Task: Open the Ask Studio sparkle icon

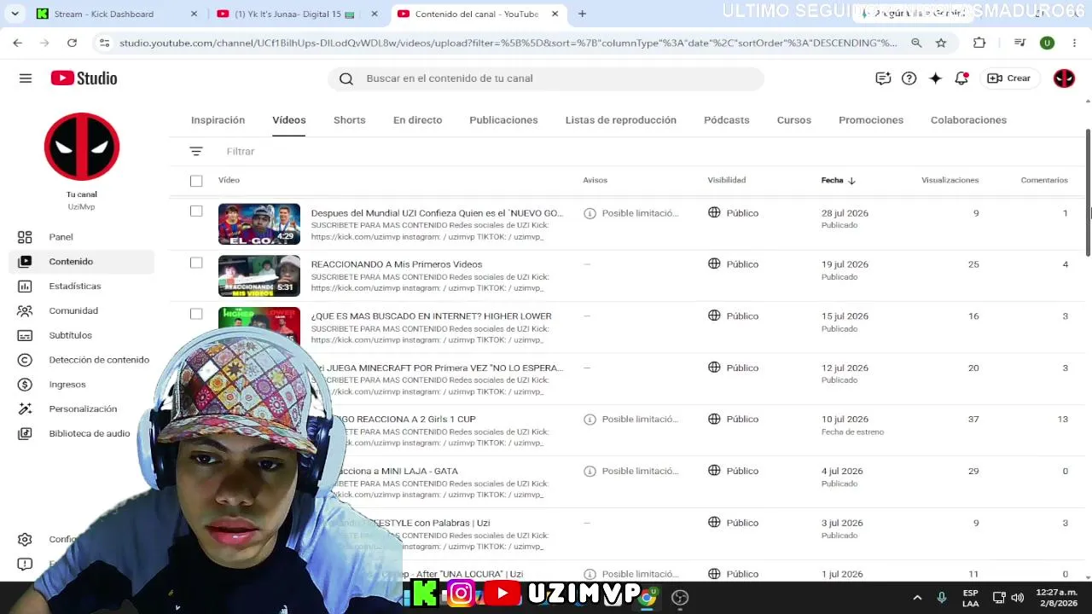Action: click(x=936, y=78)
